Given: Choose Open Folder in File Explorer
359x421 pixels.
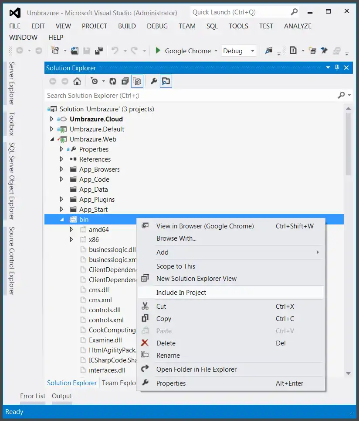Looking at the screenshot, I should point(230,369).
